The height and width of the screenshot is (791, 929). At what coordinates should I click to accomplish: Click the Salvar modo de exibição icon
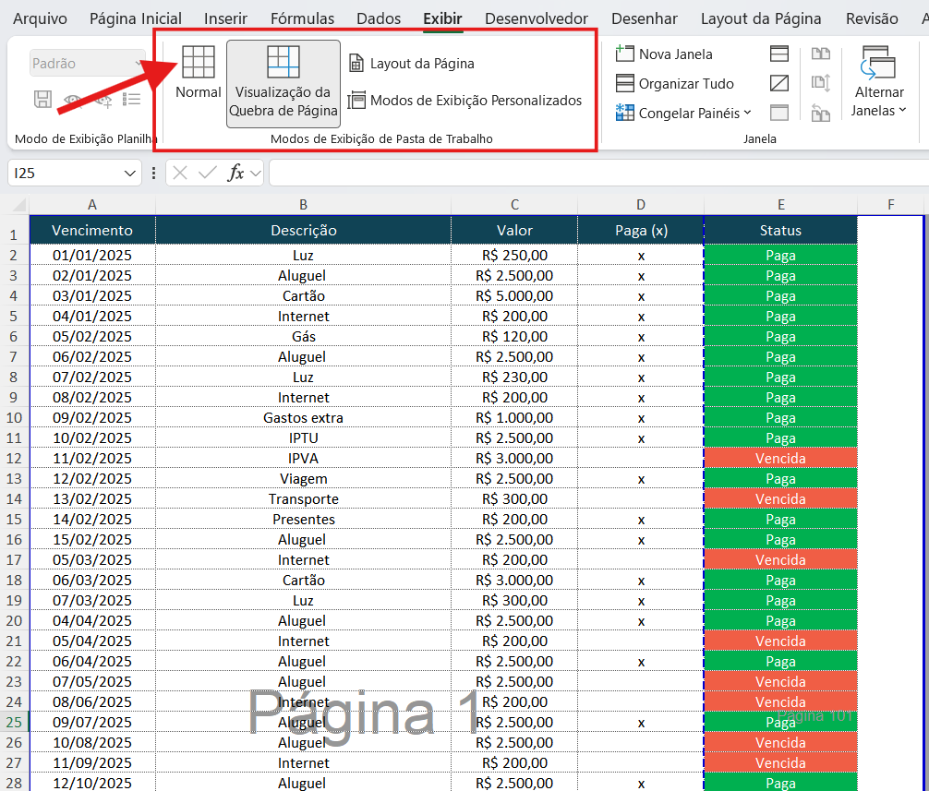tap(42, 99)
